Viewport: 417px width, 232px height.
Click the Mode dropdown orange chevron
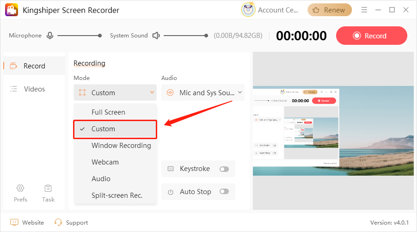coord(152,92)
